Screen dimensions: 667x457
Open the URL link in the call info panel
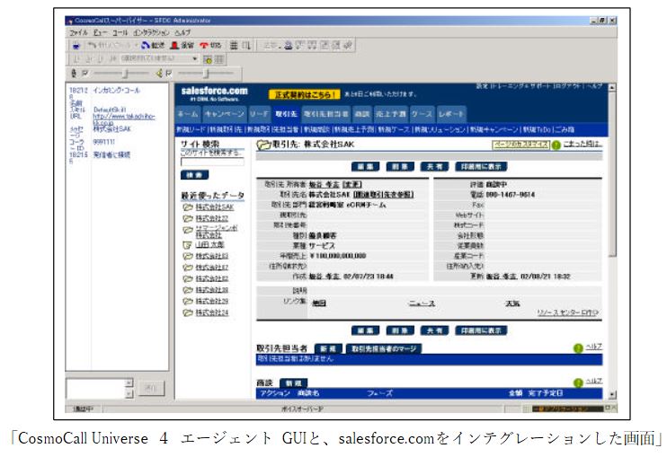123,119
